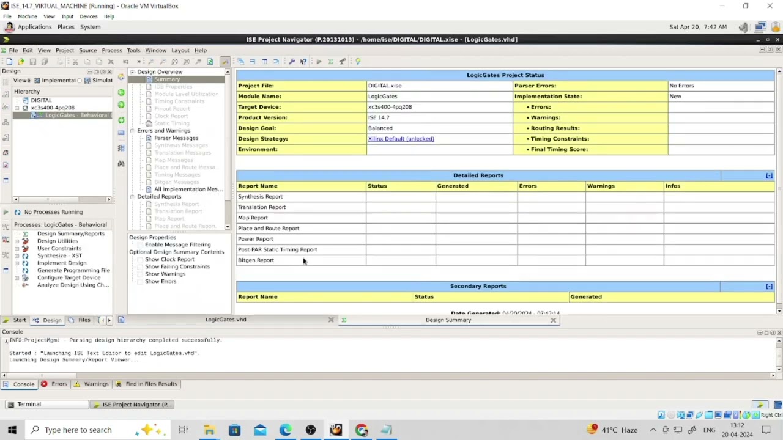Image resolution: width=783 pixels, height=440 pixels.
Task: Collapse the Errors and Warnings tree node
Action: pos(132,131)
